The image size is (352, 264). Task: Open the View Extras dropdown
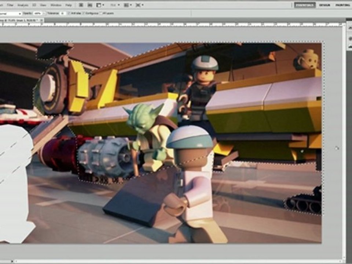coord(100,5)
